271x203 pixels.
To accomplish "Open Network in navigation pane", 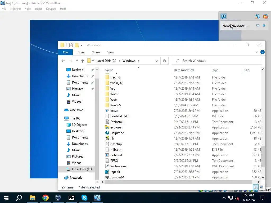I will click(x=76, y=178).
